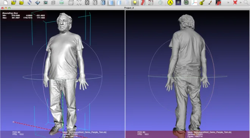
Task: Import a mesh via the folder-arrow icon
Action: click(x=22, y=2)
